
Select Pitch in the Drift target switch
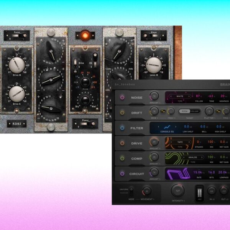[184, 111]
